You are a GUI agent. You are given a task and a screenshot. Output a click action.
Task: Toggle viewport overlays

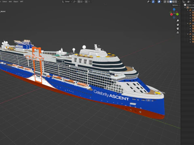[159, 2]
